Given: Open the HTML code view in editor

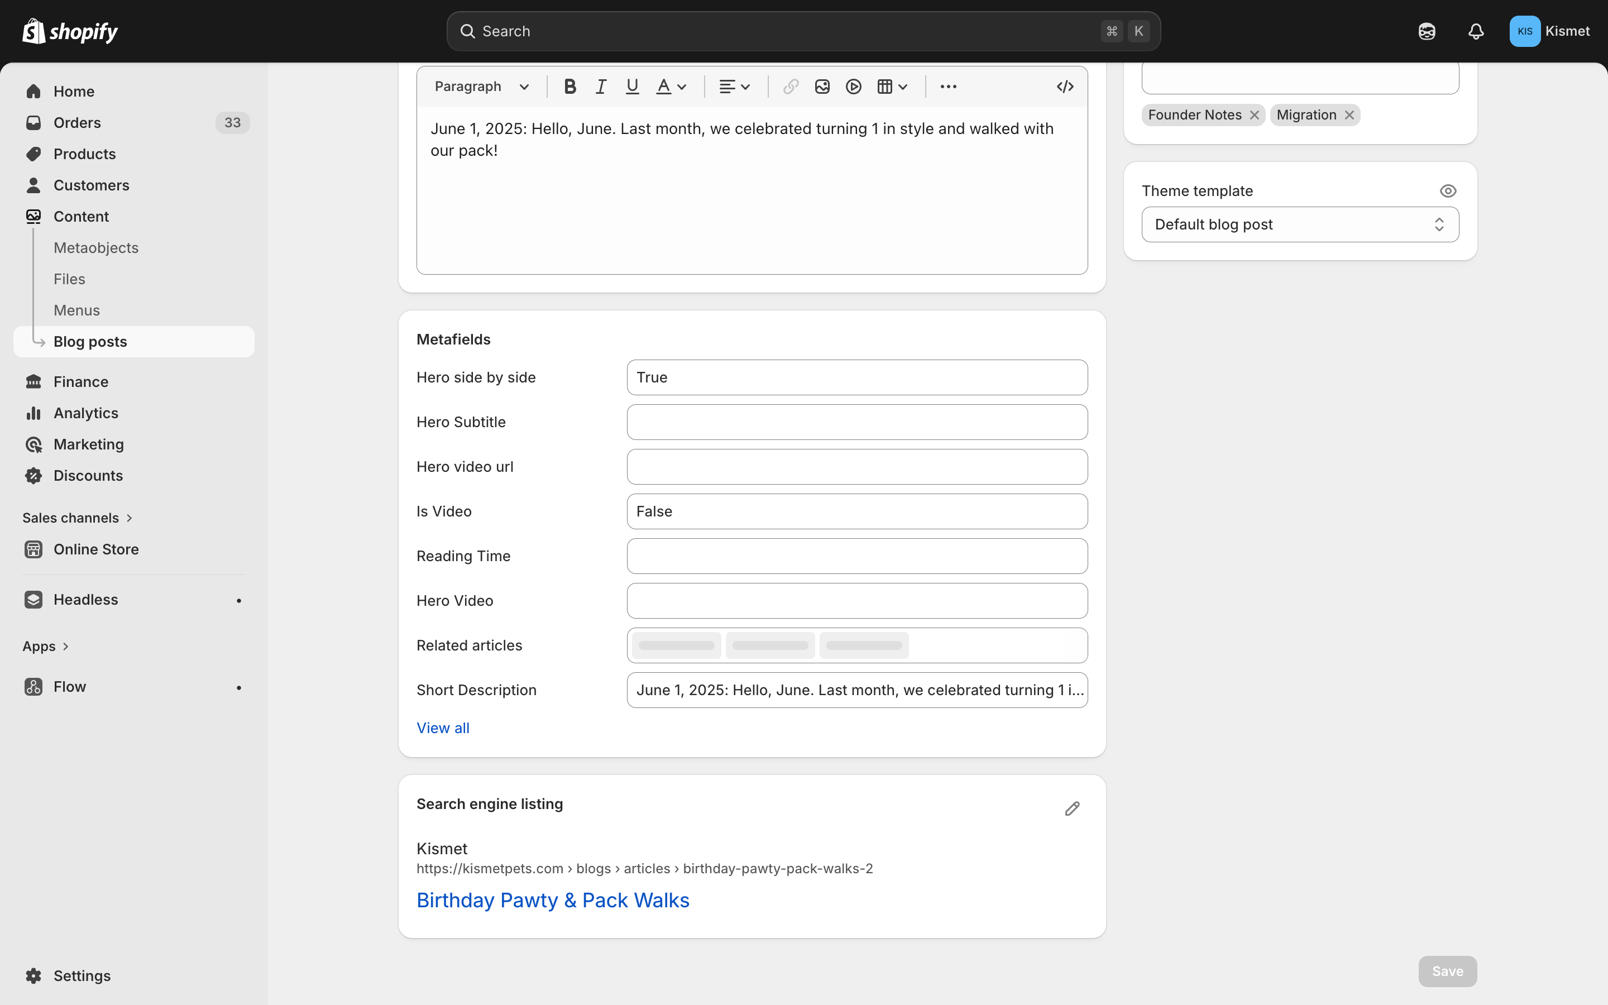Looking at the screenshot, I should (1064, 86).
